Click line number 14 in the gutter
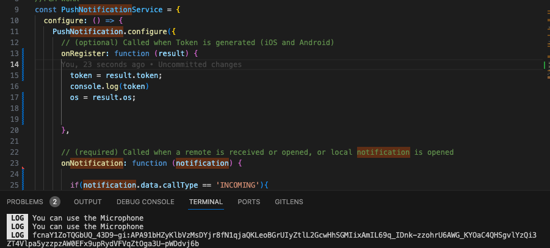 click(15, 65)
